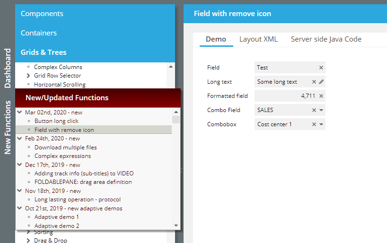Collapse the Mar 02nd, 2020 group
The height and width of the screenshot is (243, 387).
point(19,113)
